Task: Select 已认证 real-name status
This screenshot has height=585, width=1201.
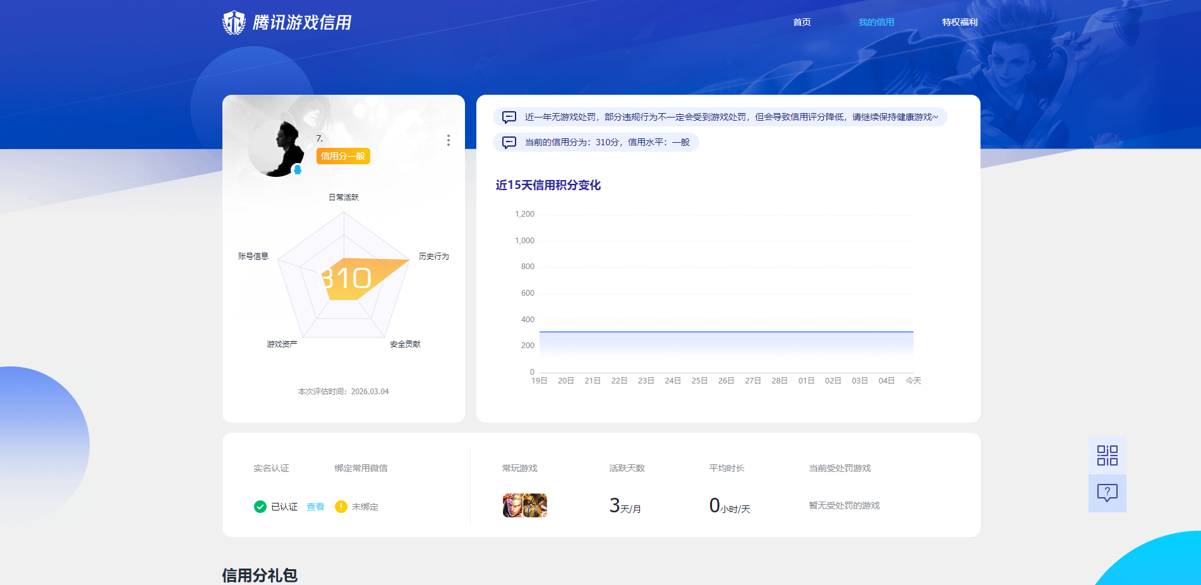Action: (283, 506)
